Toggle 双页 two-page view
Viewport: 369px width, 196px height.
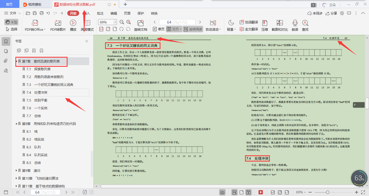pos(174,29)
